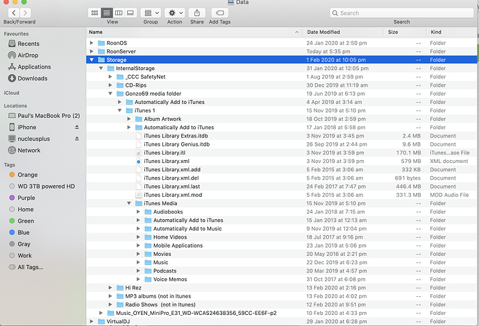Image resolution: width=479 pixels, height=326 pixels.
Task: Sort by the Date Modified column
Action: click(x=342, y=32)
